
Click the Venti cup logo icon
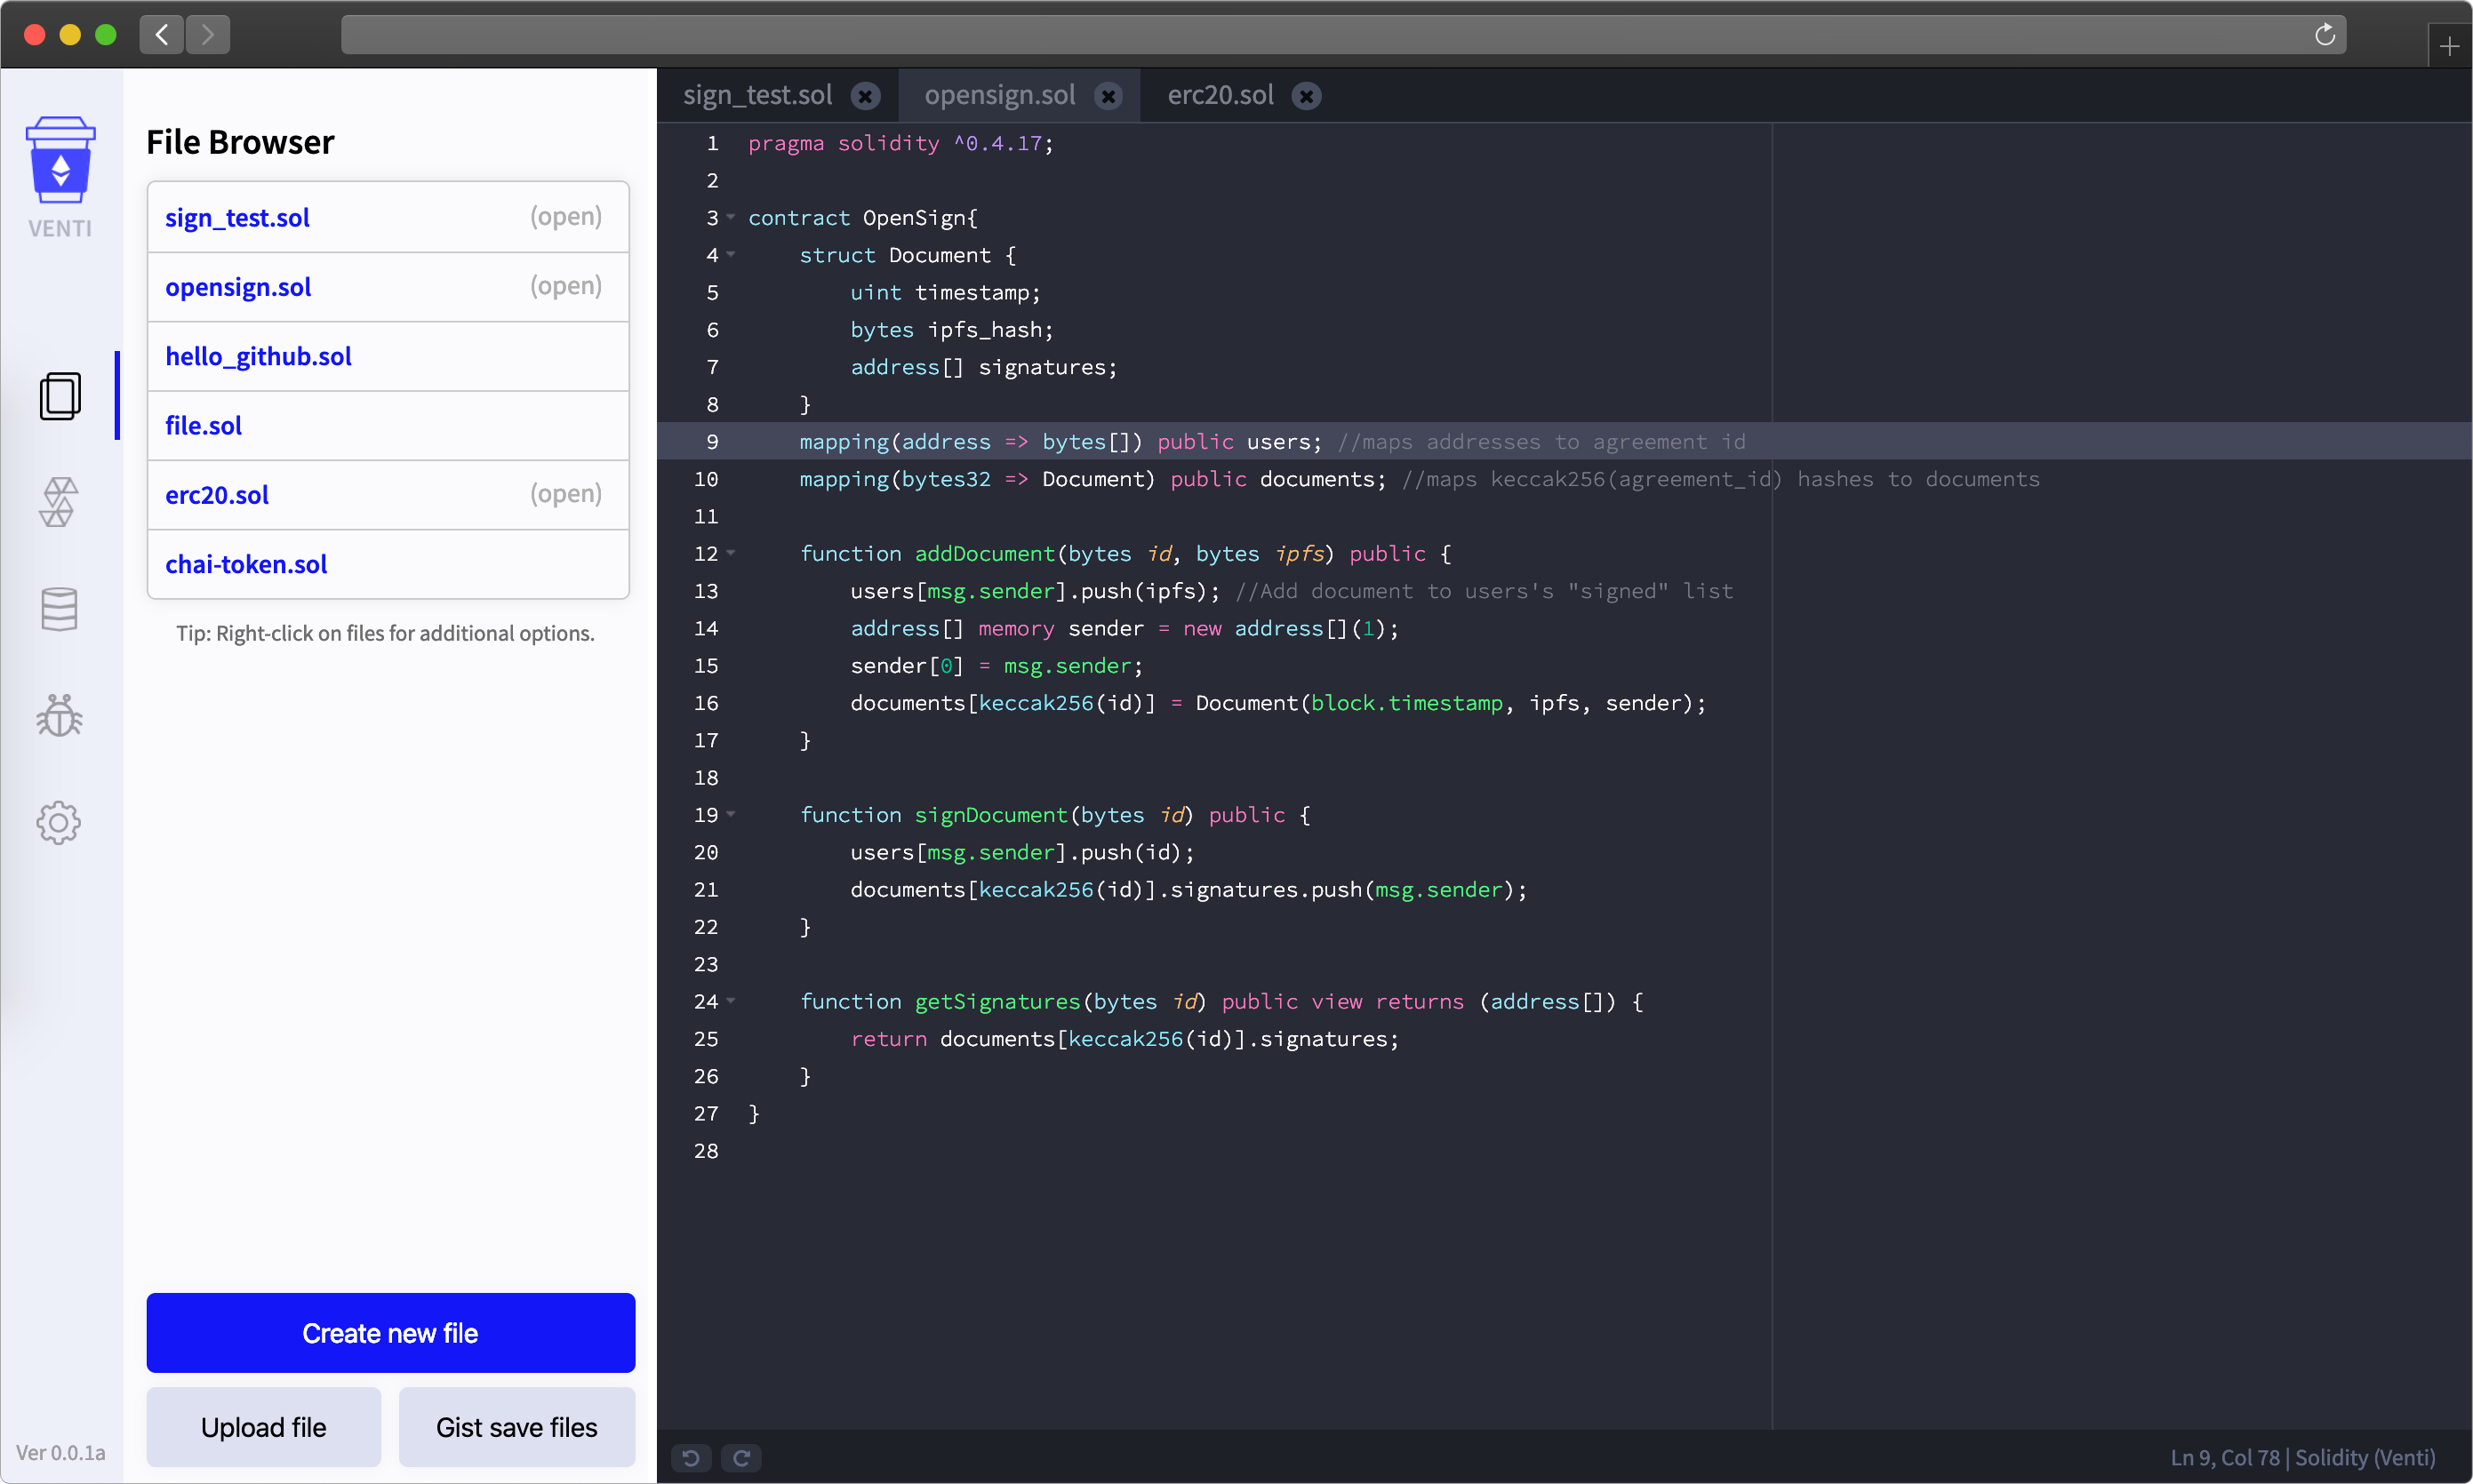tap(60, 161)
